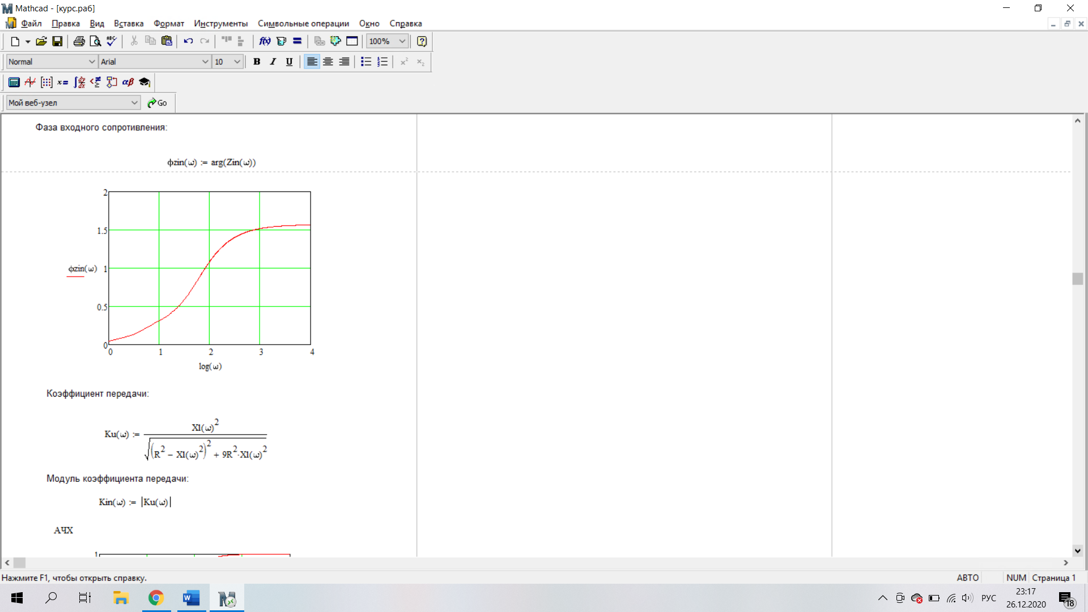The width and height of the screenshot is (1088, 612).
Task: Open the New worksheet template dropdown arrow
Action: coord(27,41)
